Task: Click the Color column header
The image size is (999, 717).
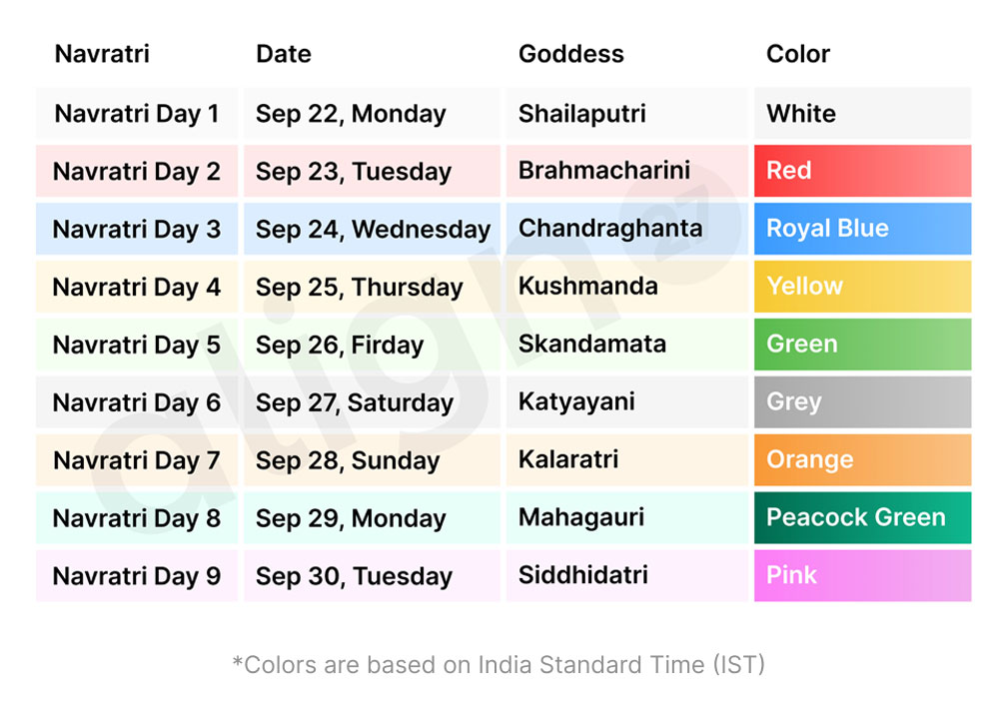Action: pyautogui.click(x=798, y=54)
